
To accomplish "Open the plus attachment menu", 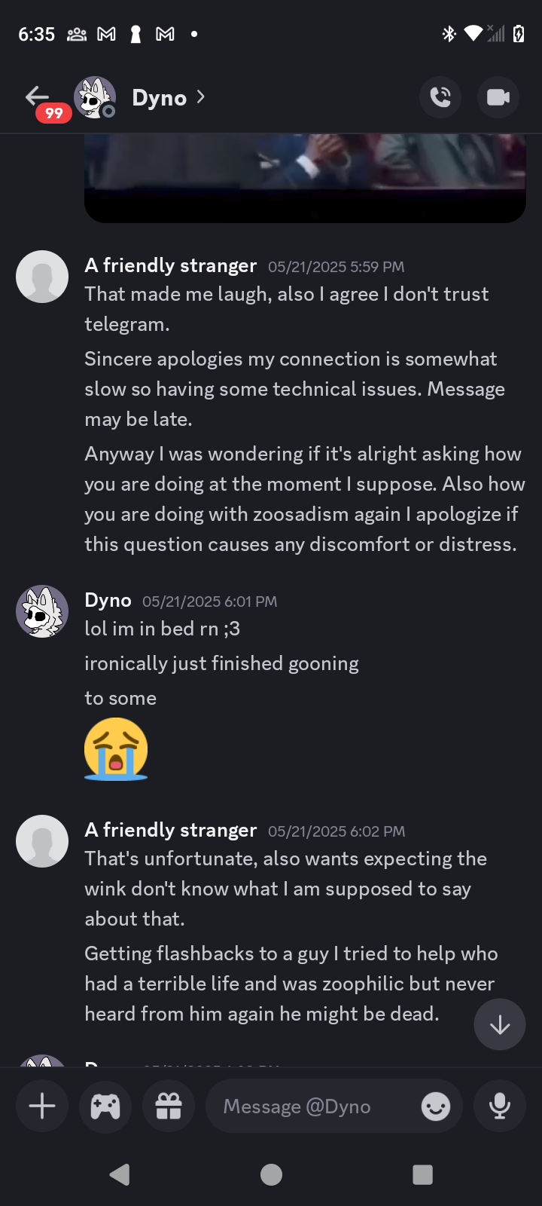I will tap(42, 1106).
